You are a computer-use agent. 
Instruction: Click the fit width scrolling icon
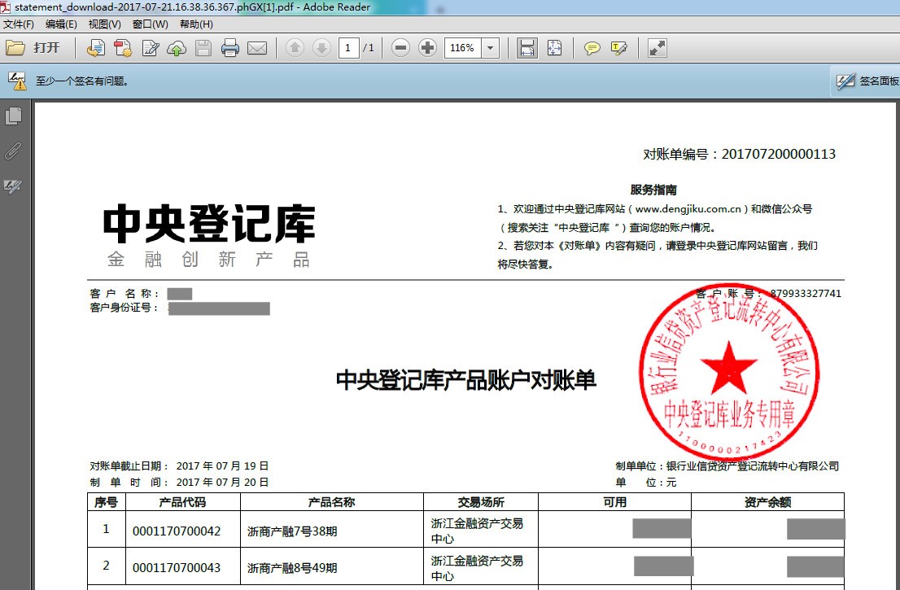click(x=527, y=48)
